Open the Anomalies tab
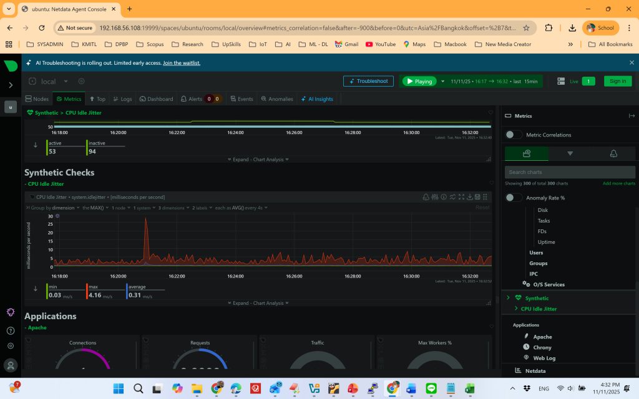The image size is (639, 399). [276, 99]
